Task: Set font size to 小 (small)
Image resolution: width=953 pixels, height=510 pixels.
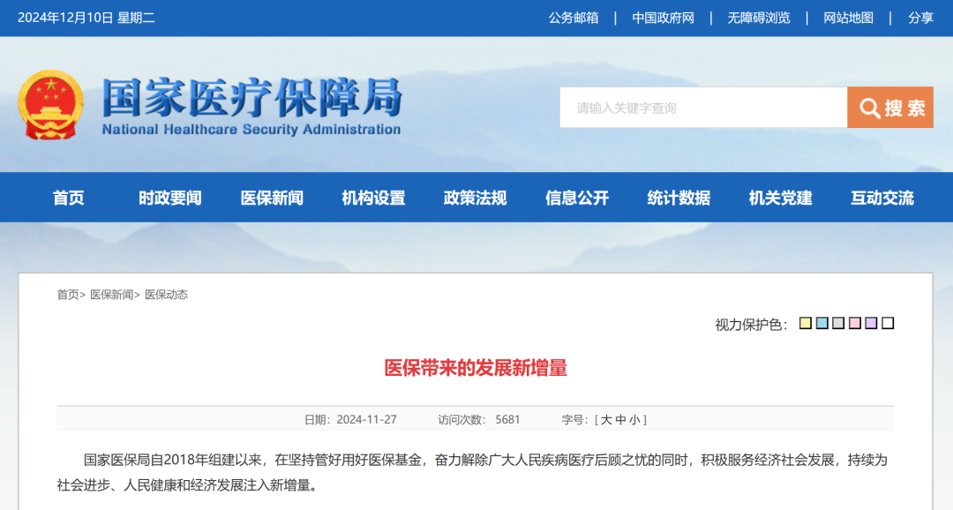Action: (634, 420)
